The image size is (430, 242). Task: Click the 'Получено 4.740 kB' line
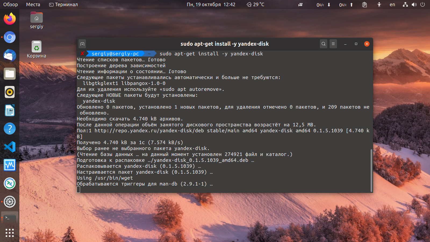pyautogui.click(x=130, y=143)
